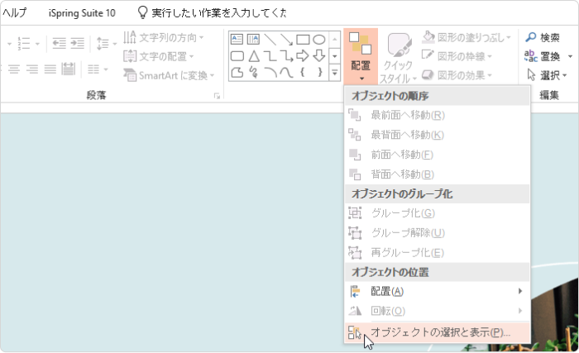Click the 置換 replace button
Screen dimensions: 579x353
click(542, 56)
